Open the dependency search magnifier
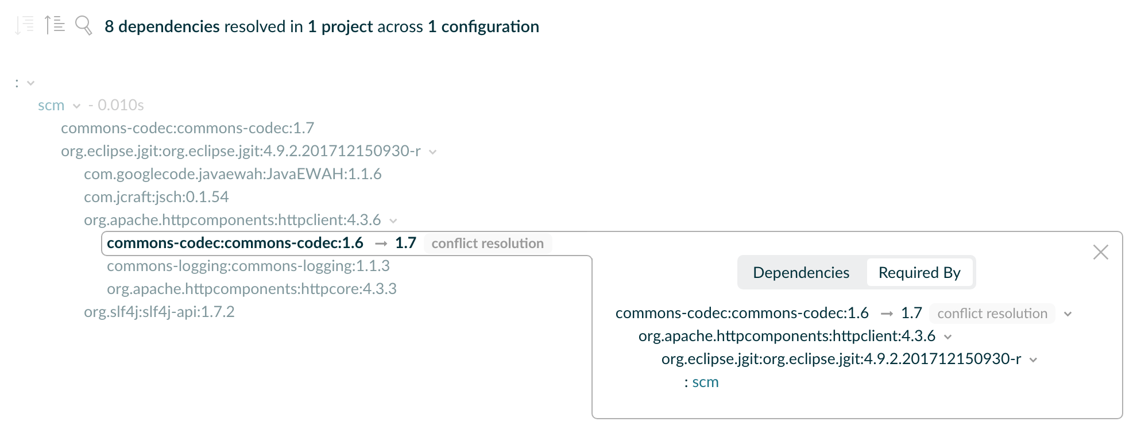Screen dimensions: 1137x433 pyautogui.click(x=84, y=25)
